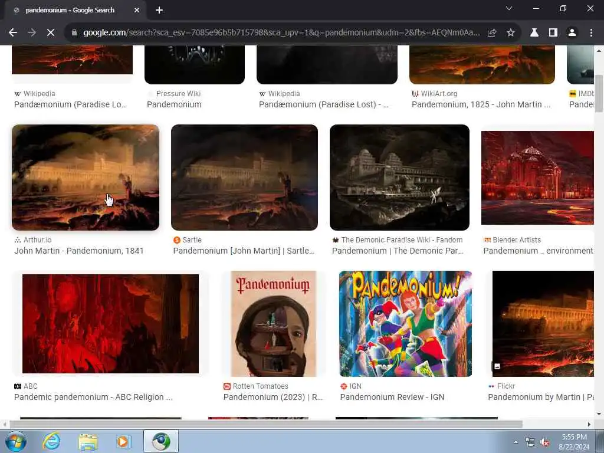Open the network status tray icon
Screen dimensions: 604x453
point(530,442)
